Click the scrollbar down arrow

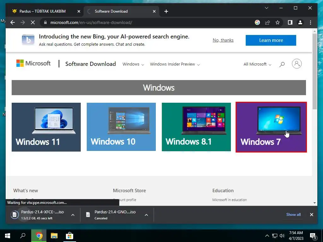click(314, 203)
